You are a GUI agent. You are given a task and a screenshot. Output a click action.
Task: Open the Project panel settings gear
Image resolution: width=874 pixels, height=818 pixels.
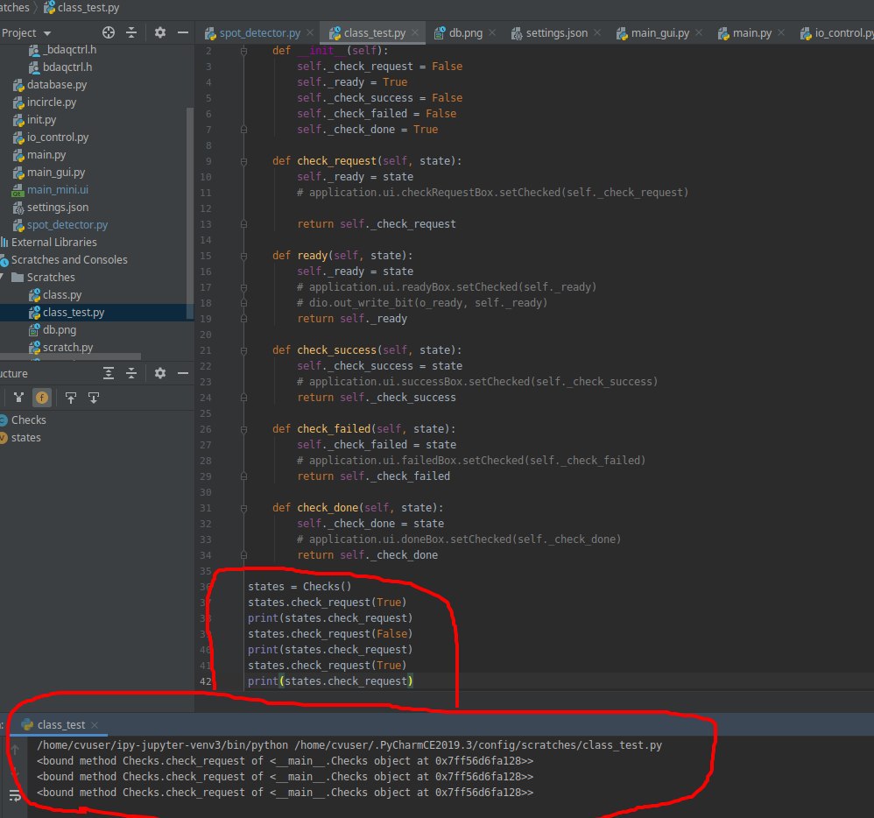point(159,32)
